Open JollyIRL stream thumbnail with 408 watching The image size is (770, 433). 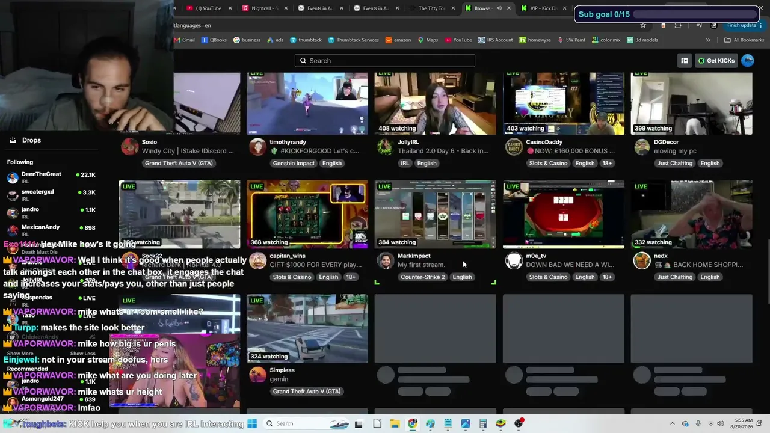[x=435, y=103]
